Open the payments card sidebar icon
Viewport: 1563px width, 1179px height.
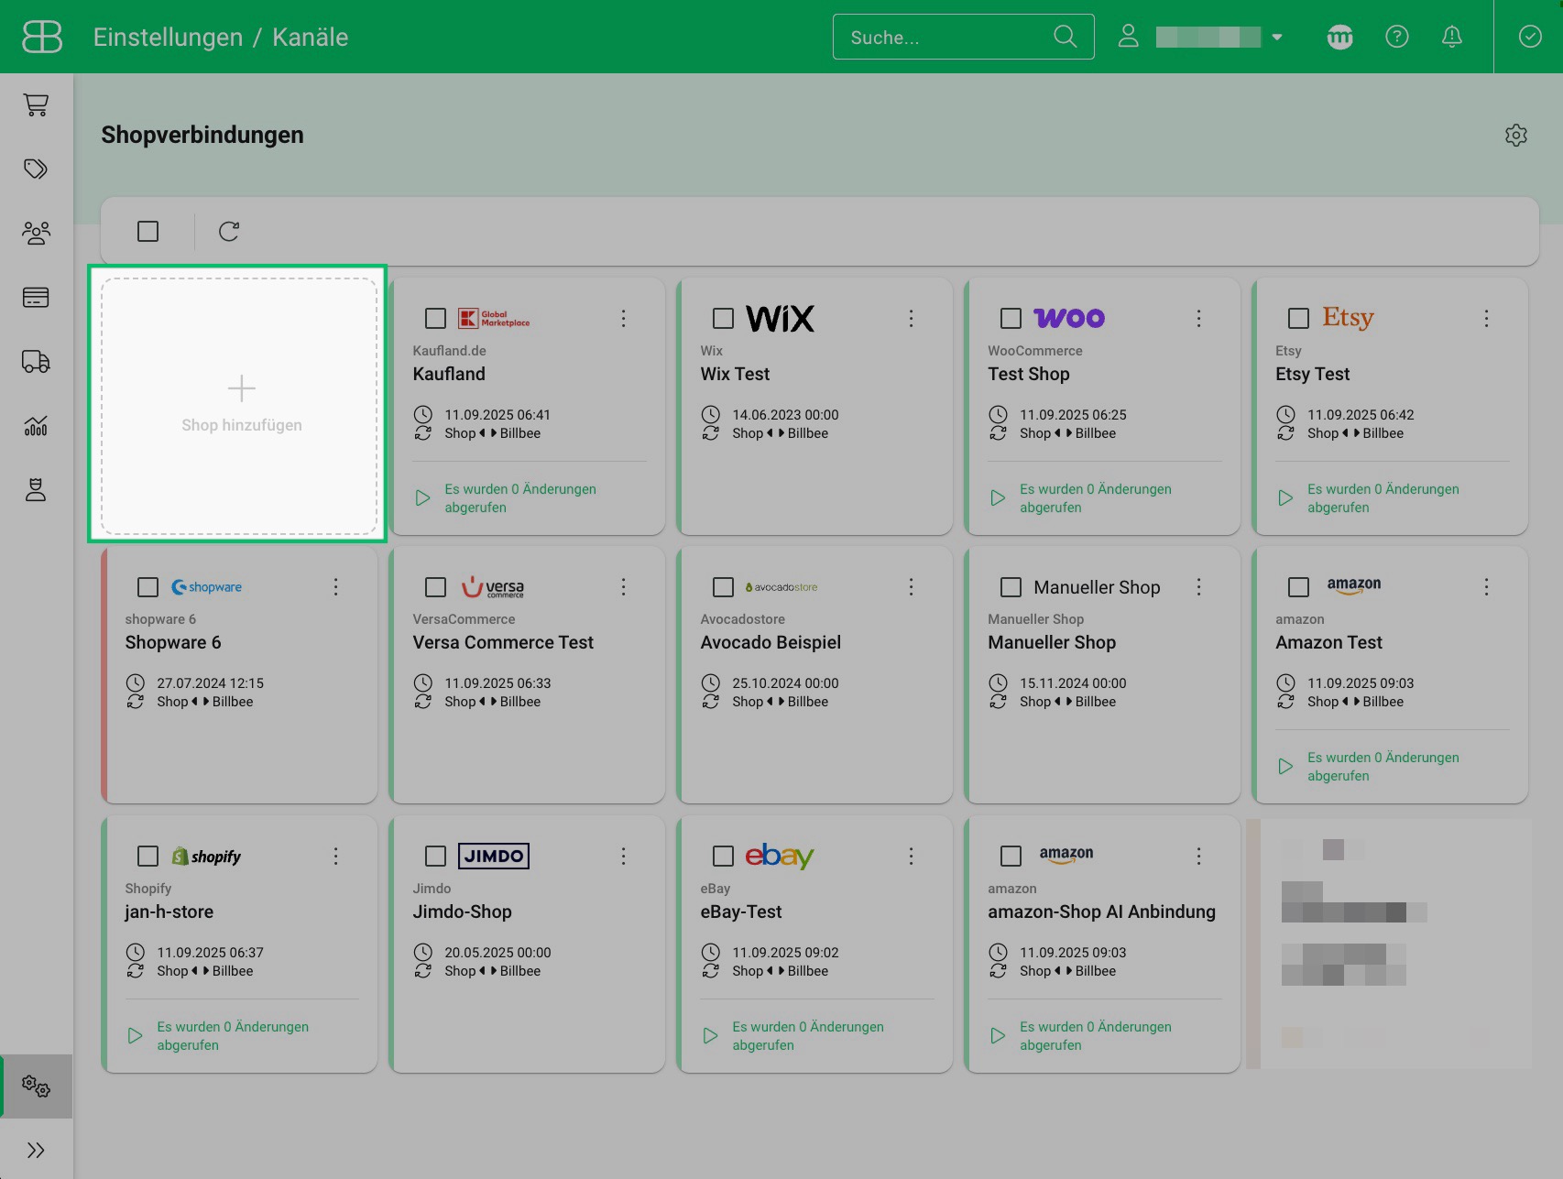tap(36, 298)
